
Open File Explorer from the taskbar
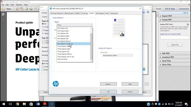24,104
